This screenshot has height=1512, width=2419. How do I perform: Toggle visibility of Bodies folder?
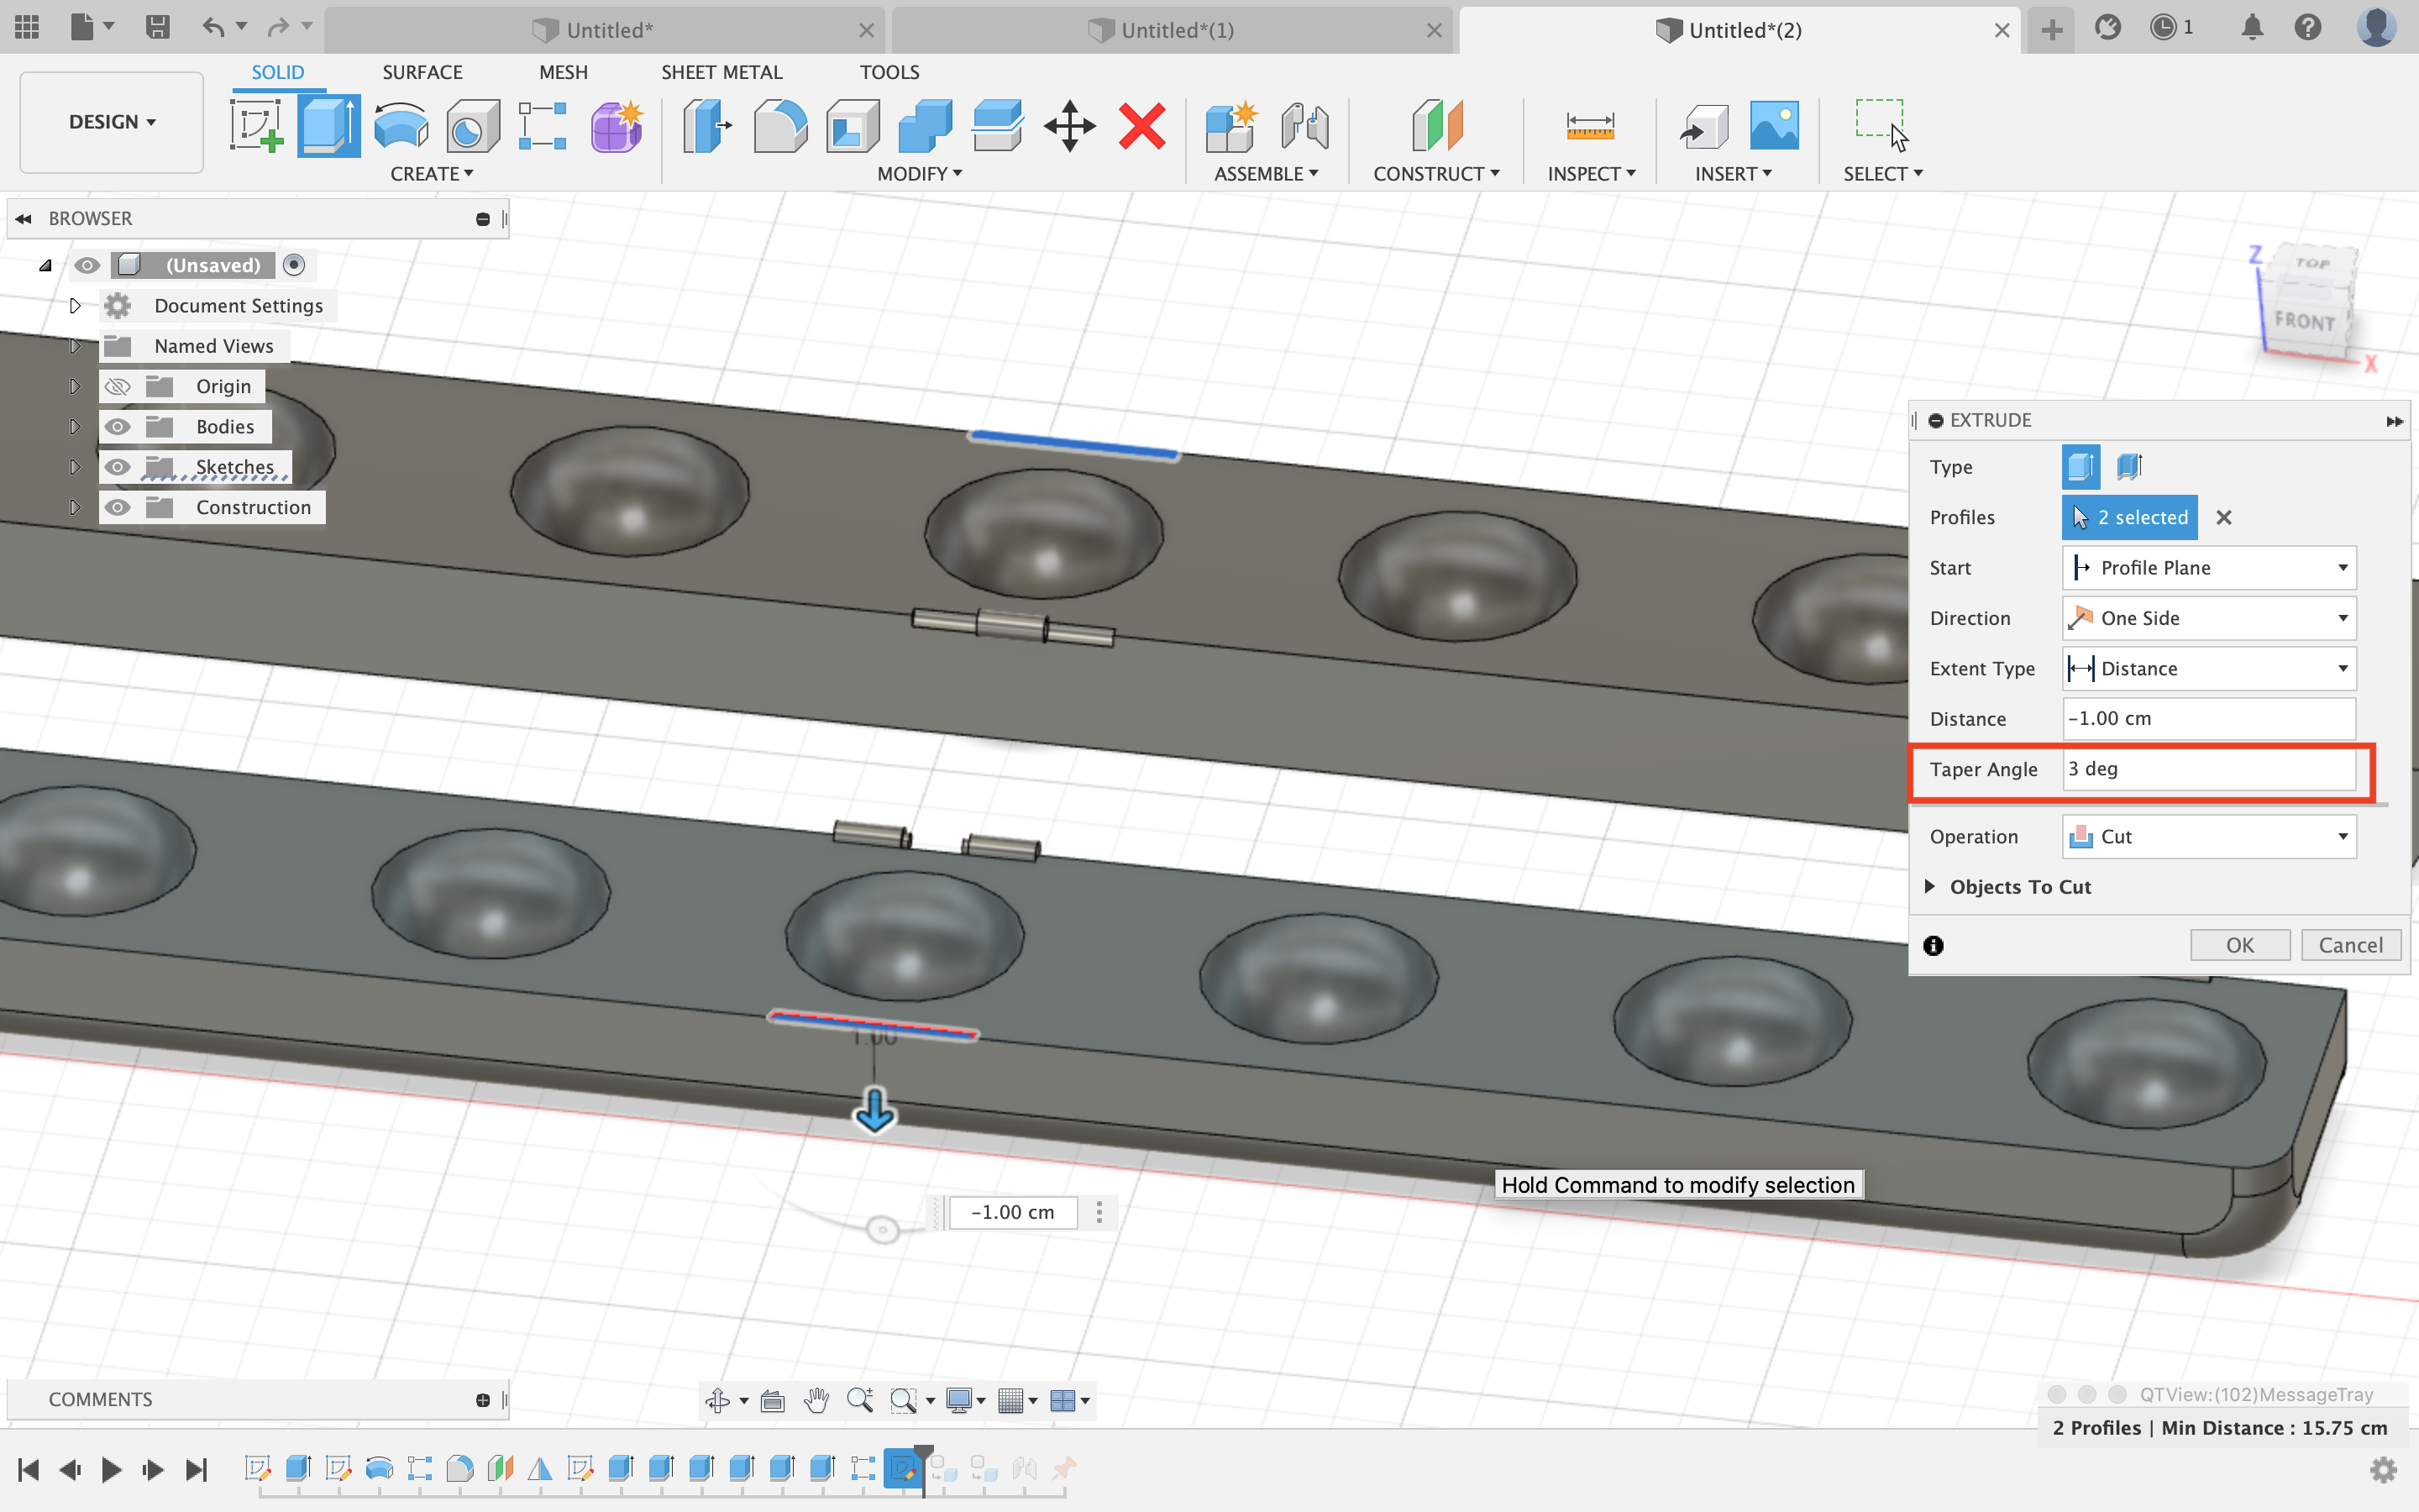pyautogui.click(x=117, y=425)
